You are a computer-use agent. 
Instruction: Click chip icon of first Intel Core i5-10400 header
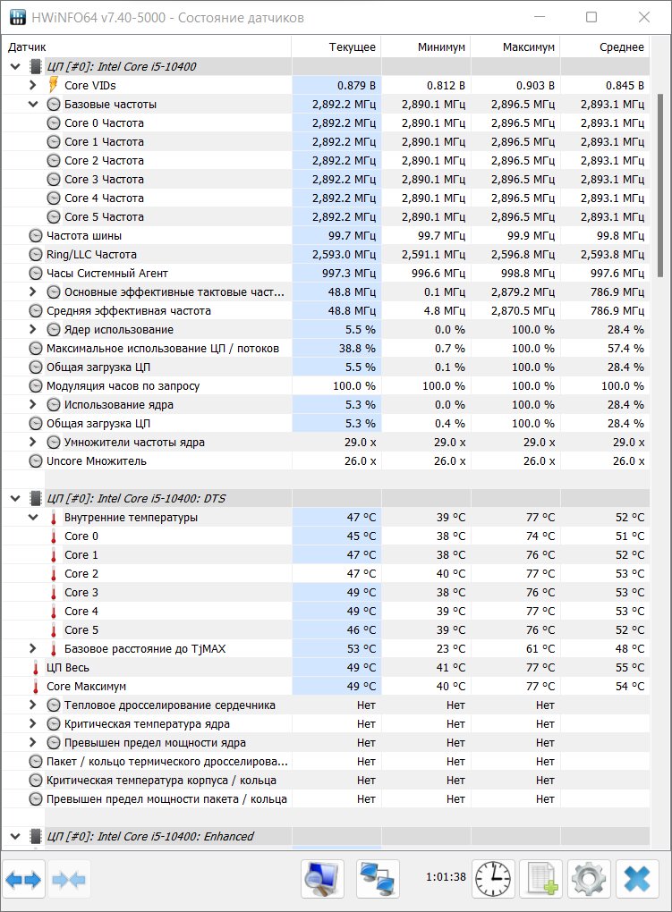[x=36, y=66]
